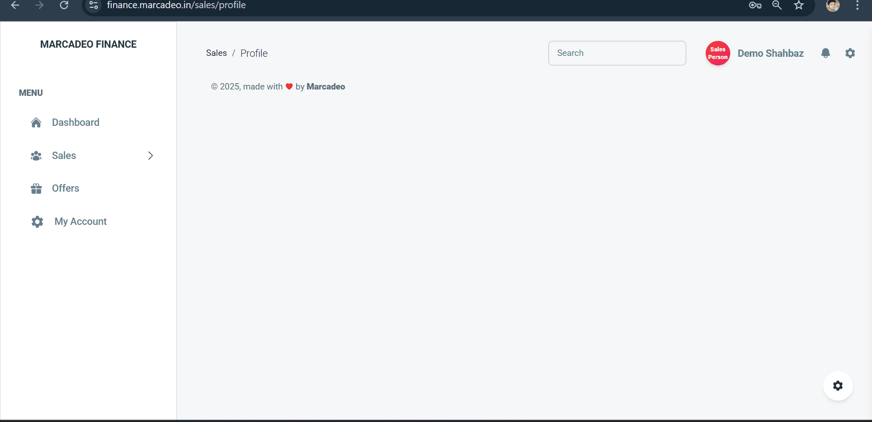This screenshot has height=422, width=872.
Task: Open the browser profile menu
Action: (x=833, y=6)
